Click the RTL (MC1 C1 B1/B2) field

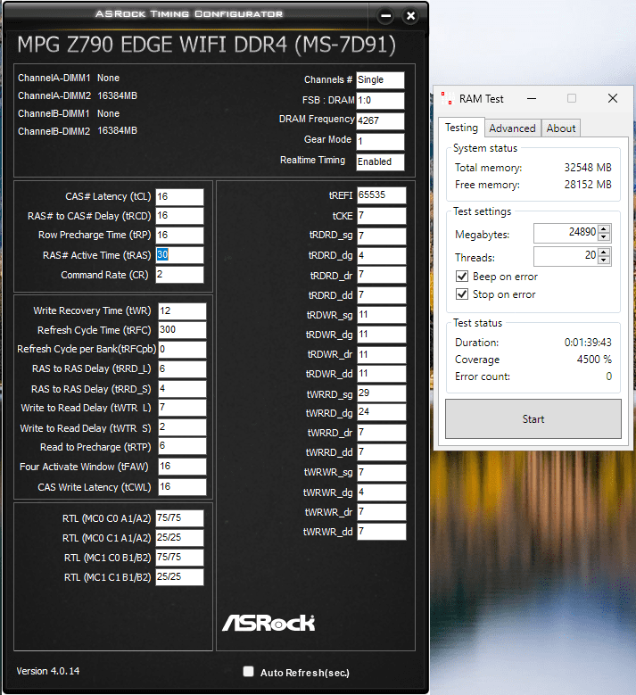pyautogui.click(x=179, y=576)
